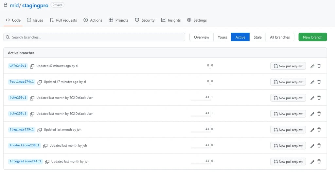The image size is (335, 175).
Task: New pull request for Productione238c1
Action: 288,146
